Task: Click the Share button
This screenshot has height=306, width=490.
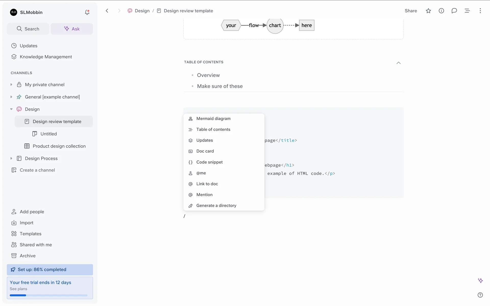Action: click(x=411, y=11)
